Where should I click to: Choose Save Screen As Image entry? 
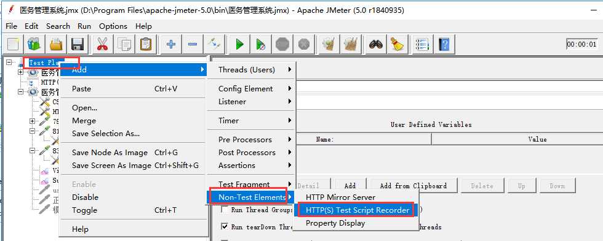(x=134, y=165)
